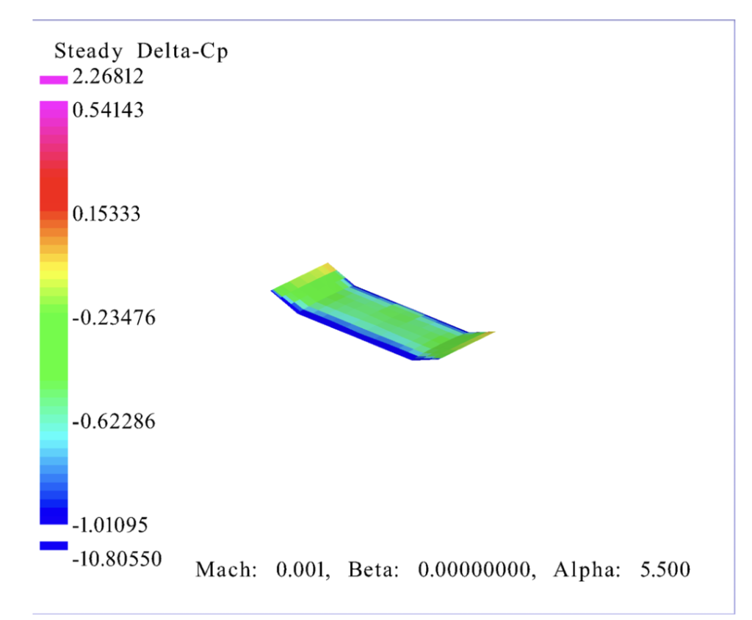Image resolution: width=752 pixels, height=620 pixels.
Task: Click the Steady Delta-Cp legend title
Action: click(141, 52)
